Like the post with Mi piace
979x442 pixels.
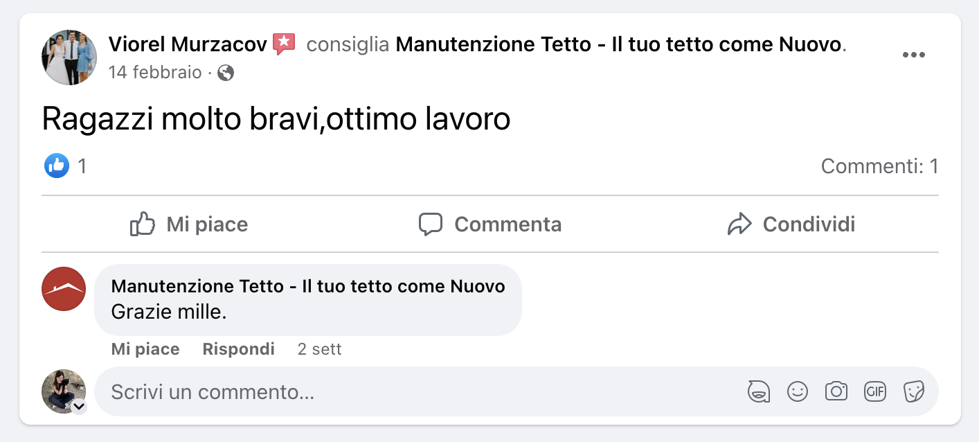(189, 224)
